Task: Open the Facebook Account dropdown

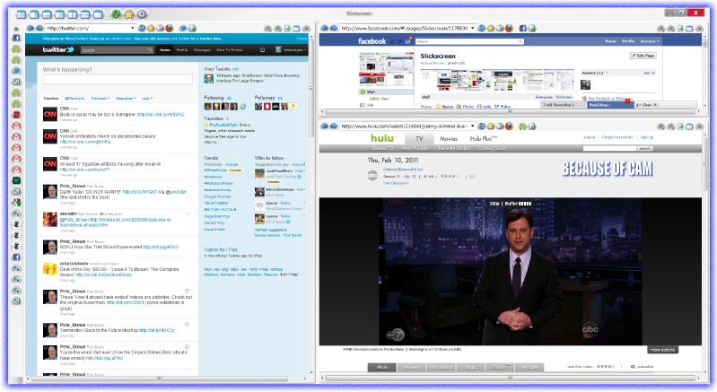Action: click(x=650, y=41)
